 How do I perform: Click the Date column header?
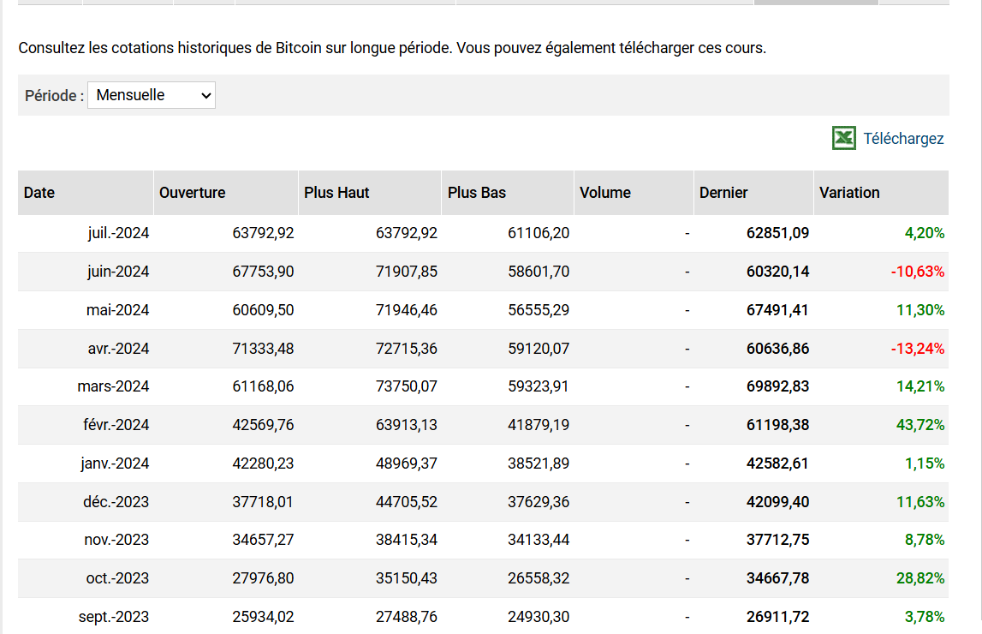tap(86, 193)
